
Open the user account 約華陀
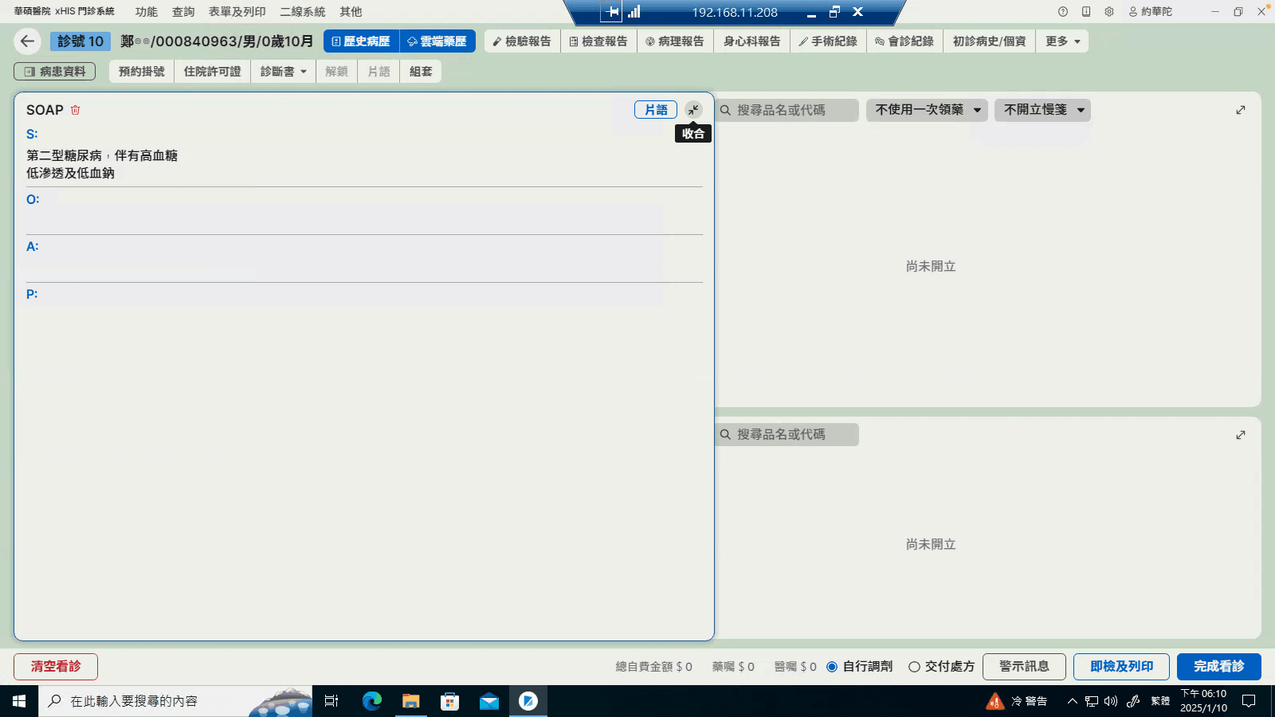1151,12
